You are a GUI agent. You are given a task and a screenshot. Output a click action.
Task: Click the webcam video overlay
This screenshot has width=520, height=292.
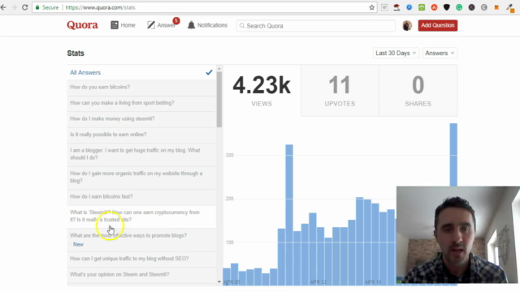(x=458, y=234)
